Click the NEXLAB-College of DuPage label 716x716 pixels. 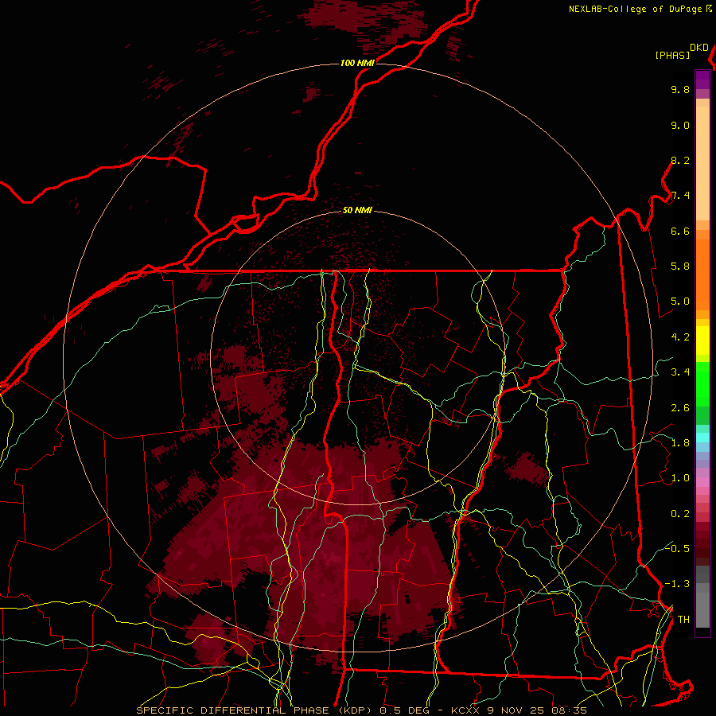635,9
